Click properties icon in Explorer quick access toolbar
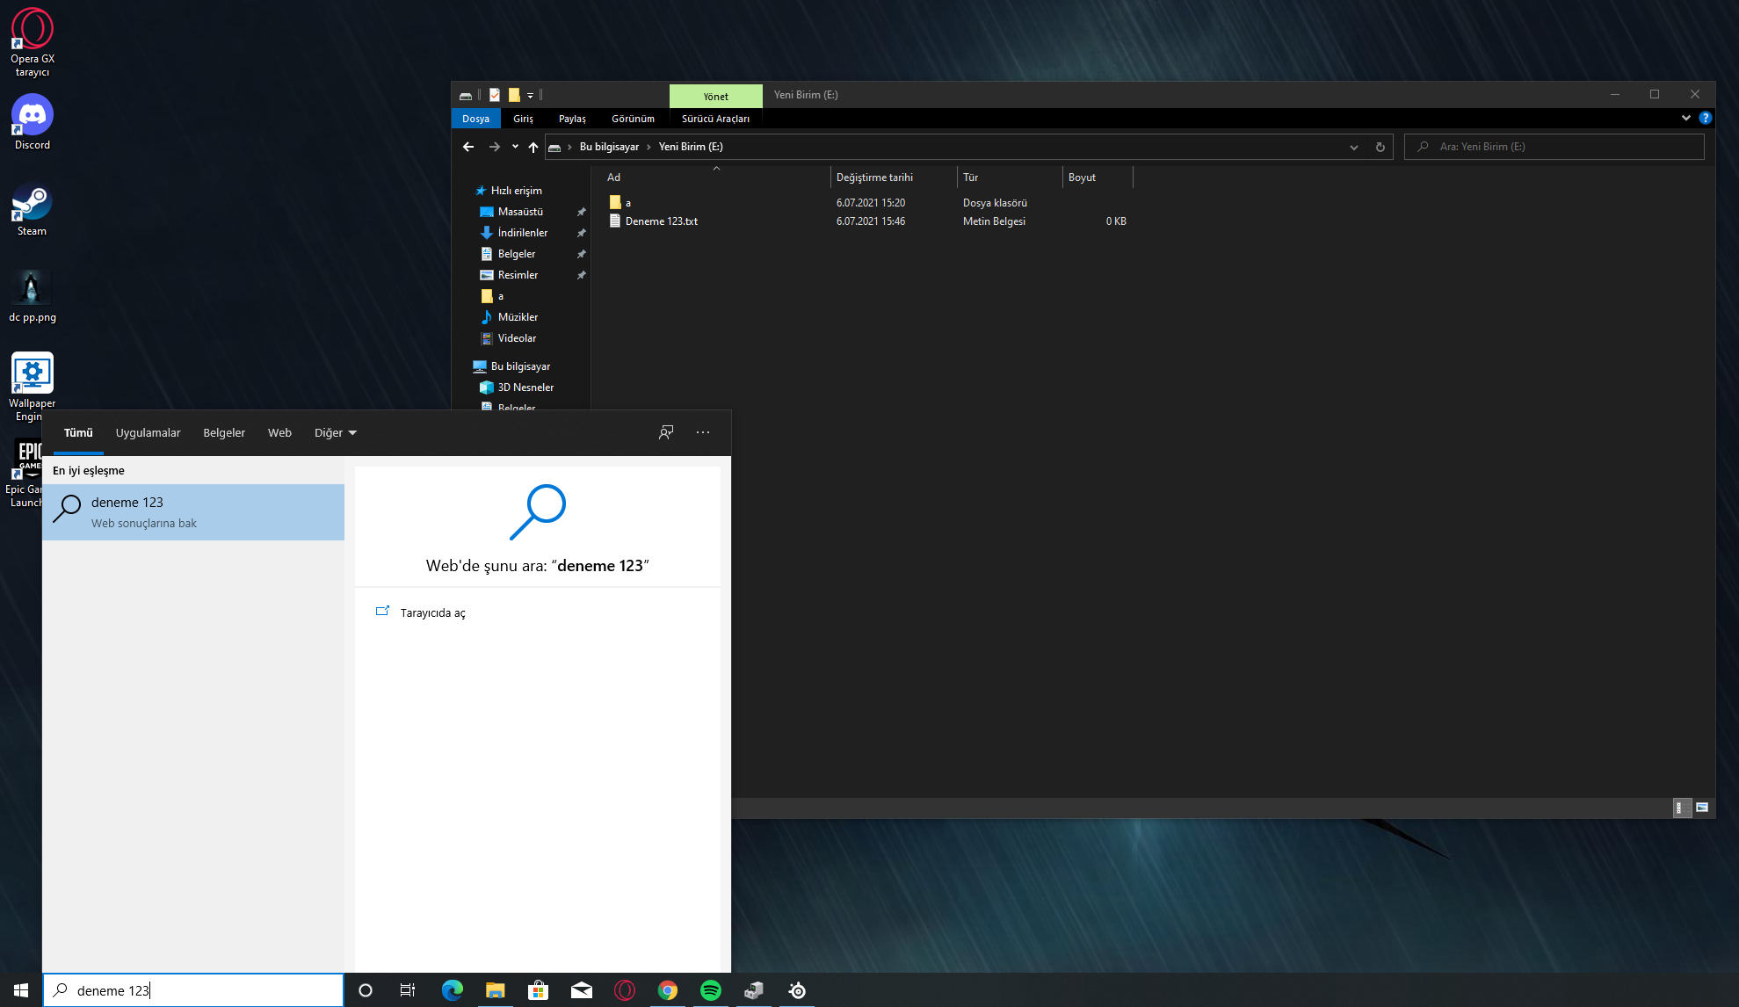1739x1007 pixels. 495,95
